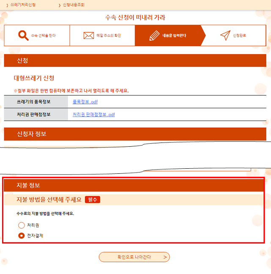Select the 전자결제 radio option
Viewport: 271px width, 274px height.
point(21,236)
